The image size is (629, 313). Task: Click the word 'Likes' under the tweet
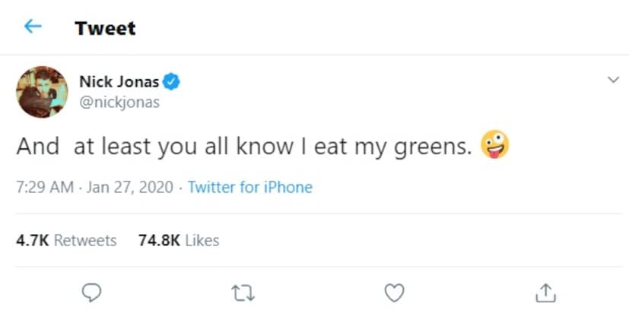202,241
